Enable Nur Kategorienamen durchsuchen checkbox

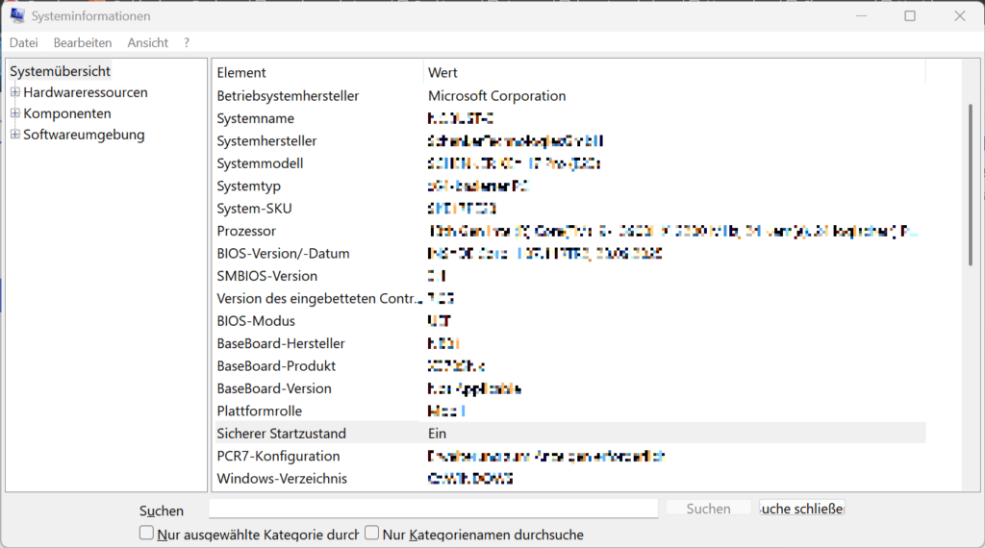[x=372, y=533]
